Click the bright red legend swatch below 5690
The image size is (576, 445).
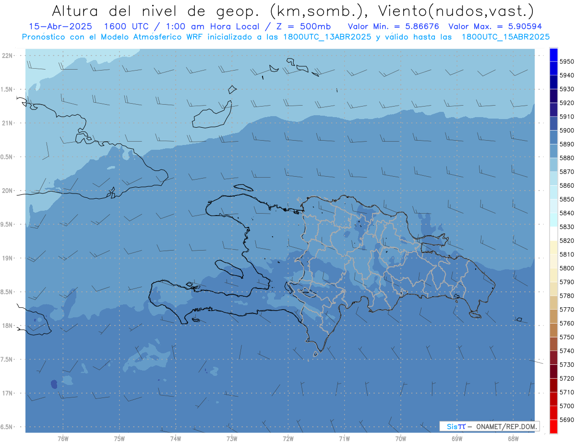[x=553, y=426]
